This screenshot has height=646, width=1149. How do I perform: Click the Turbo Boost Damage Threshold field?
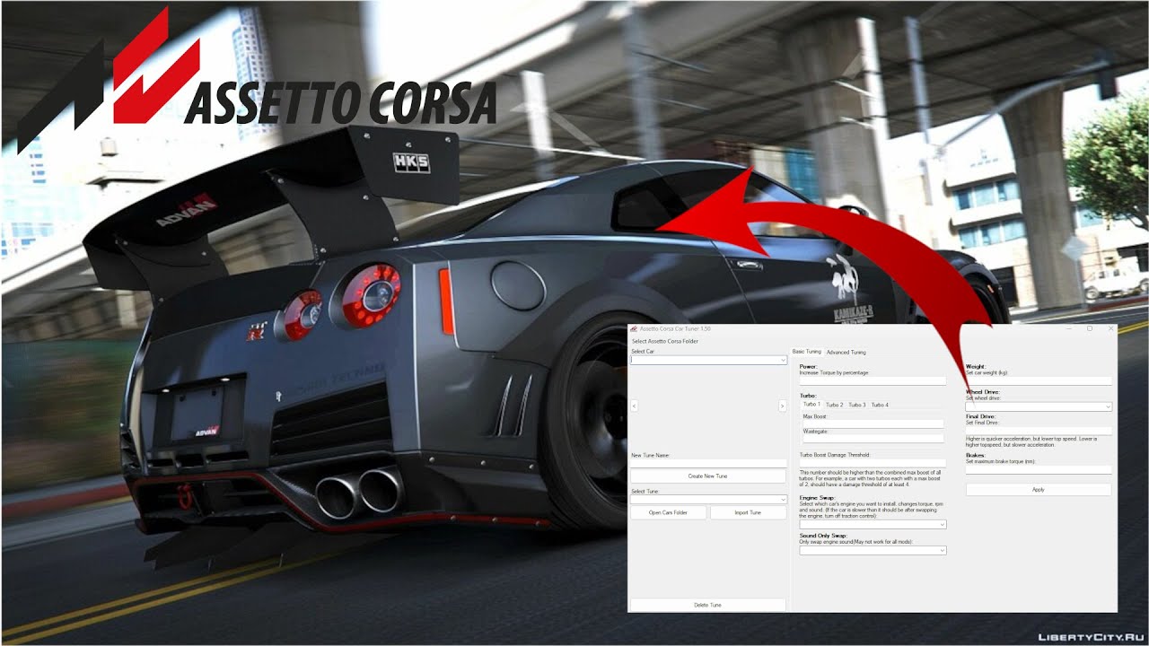(x=873, y=463)
